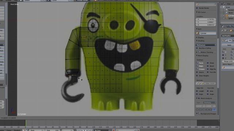Select Cylinder object in the outliner
Screen dimensions: 234x131
point(231,16)
